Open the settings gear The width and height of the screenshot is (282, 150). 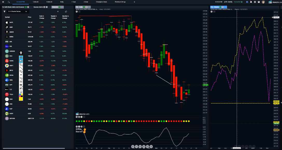tap(255, 2)
